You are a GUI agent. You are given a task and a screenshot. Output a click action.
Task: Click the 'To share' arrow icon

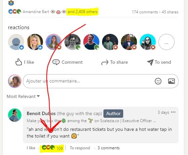coord(105,62)
